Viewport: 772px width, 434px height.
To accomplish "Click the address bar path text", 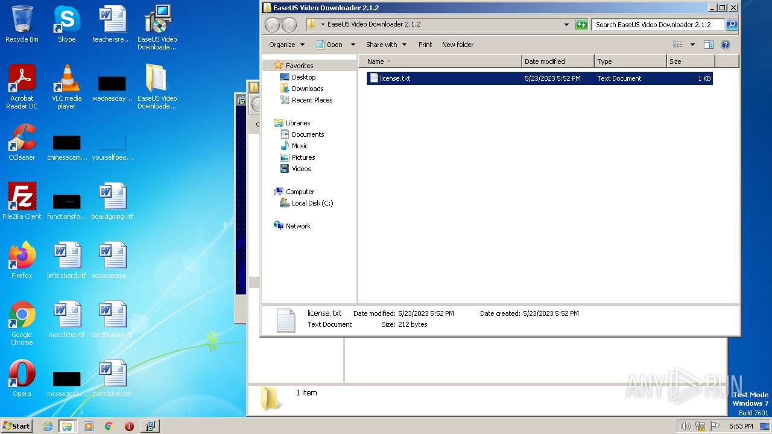I will click(x=374, y=25).
